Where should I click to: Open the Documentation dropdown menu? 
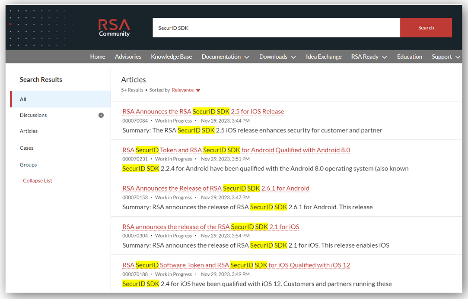pyautogui.click(x=225, y=57)
